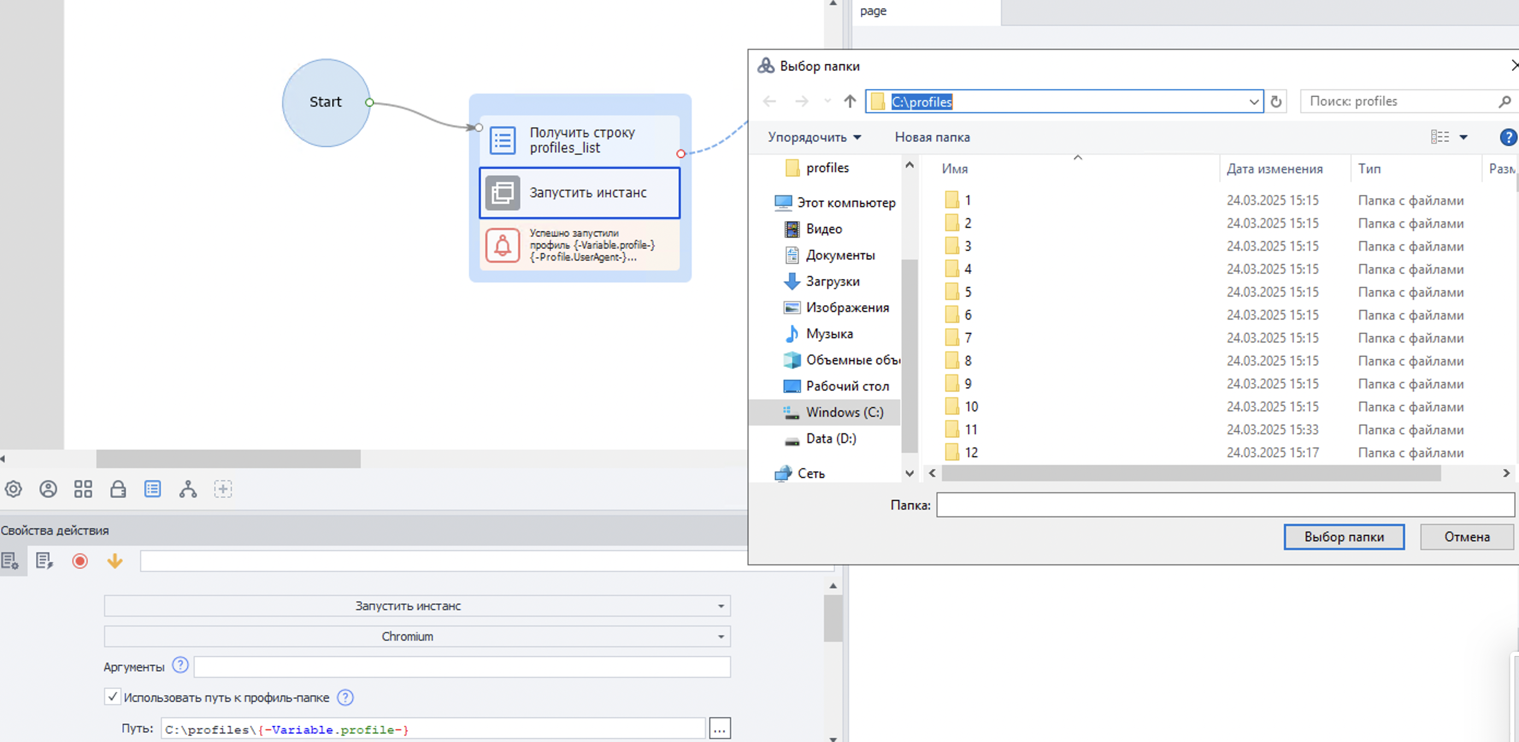
Task: Click Новая папка in dialog toolbar
Action: (x=932, y=138)
